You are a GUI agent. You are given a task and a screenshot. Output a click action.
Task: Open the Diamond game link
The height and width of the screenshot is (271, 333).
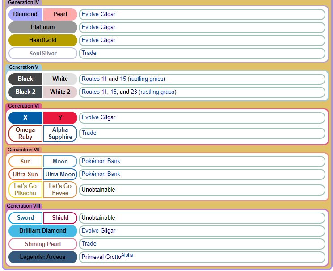point(25,14)
